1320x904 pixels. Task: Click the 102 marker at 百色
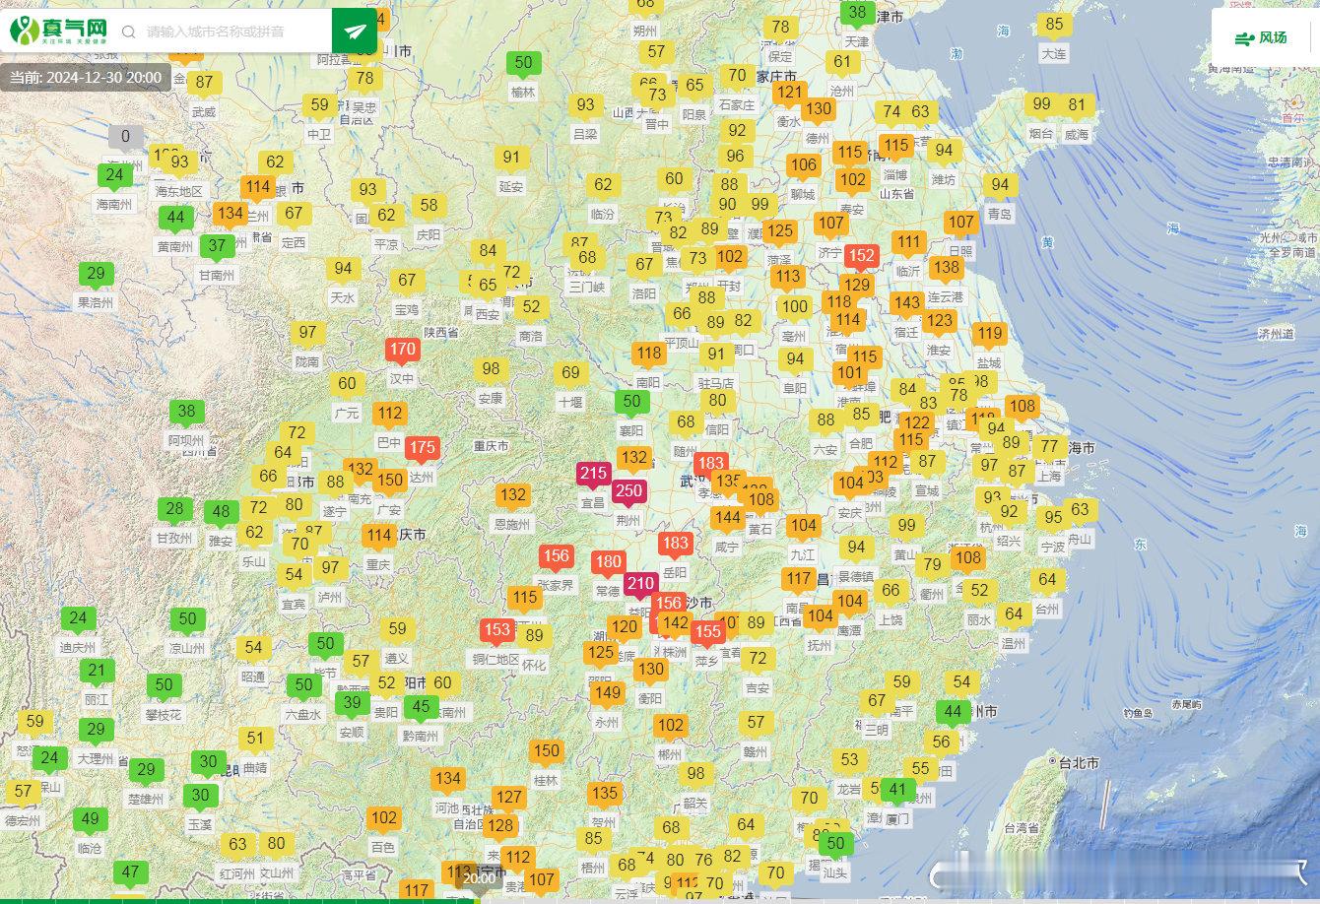point(383,818)
